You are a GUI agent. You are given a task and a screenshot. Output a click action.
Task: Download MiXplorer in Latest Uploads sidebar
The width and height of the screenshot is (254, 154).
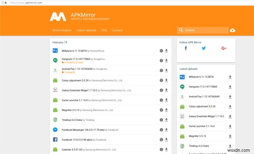point(230,77)
